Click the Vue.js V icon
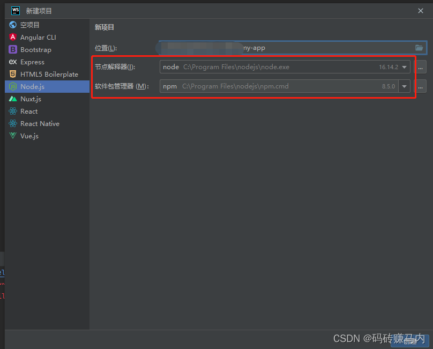The width and height of the screenshot is (433, 349). [13, 136]
